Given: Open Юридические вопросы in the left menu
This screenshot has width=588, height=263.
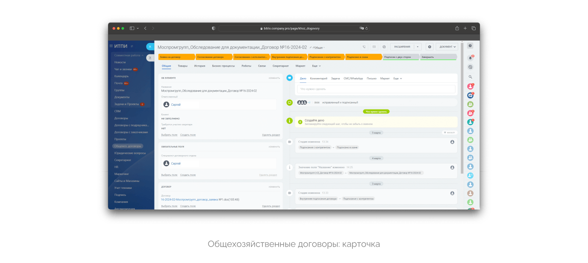Looking at the screenshot, I should click(x=130, y=153).
